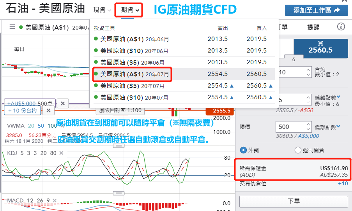The height and width of the screenshot is (211, 352).
Task: Open the 現貨 dropdown
Action: [102, 10]
